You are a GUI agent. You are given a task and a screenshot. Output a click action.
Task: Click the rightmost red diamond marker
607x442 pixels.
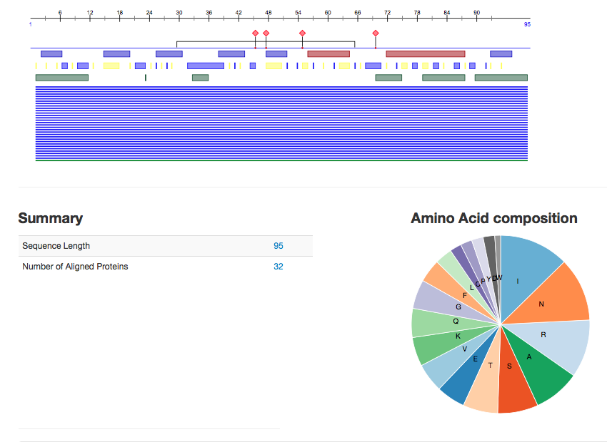376,34
